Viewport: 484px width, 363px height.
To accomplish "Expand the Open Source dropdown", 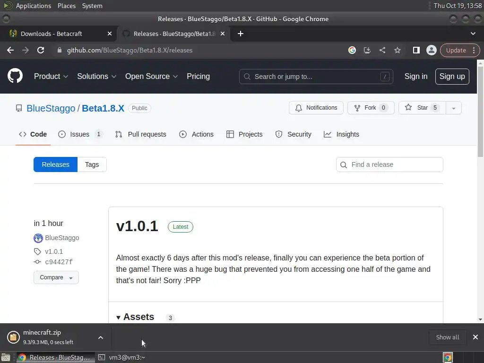I will click(x=151, y=76).
